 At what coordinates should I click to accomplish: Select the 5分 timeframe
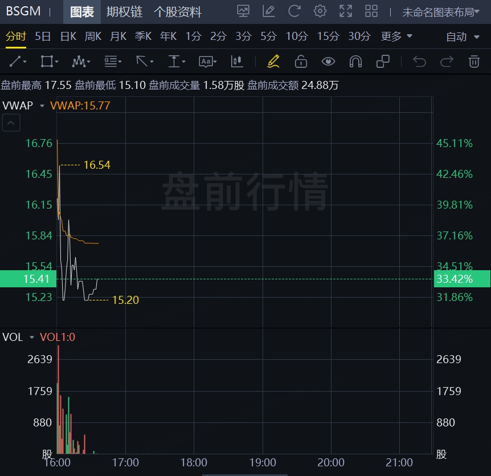(x=268, y=36)
